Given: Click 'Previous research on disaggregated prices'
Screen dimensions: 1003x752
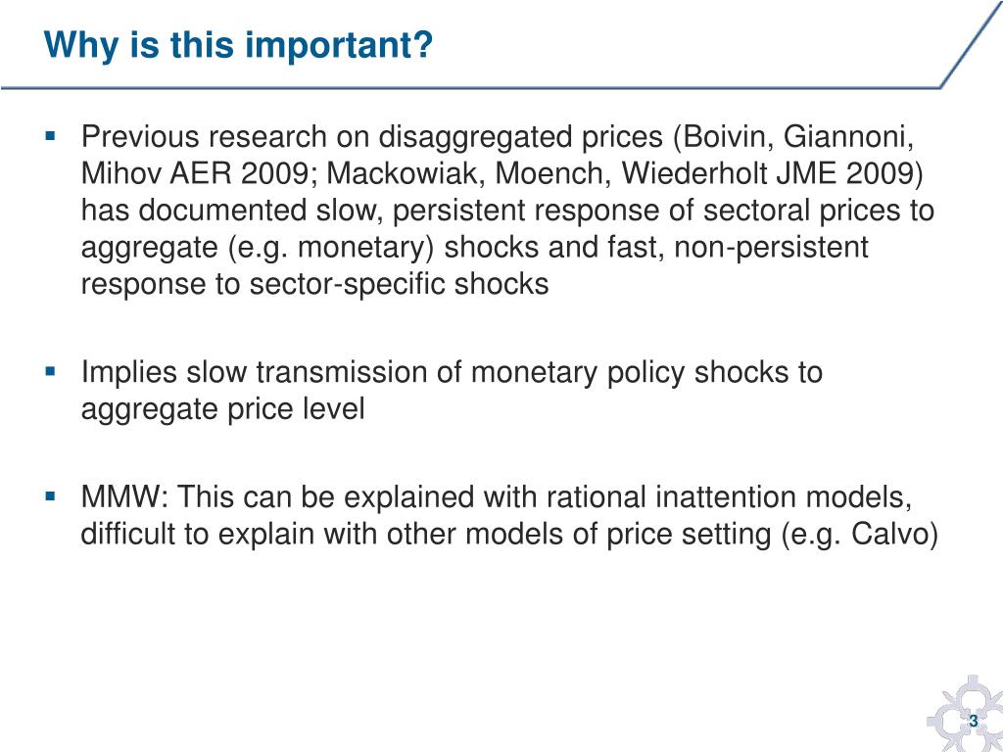Looking at the screenshot, I should [x=371, y=137].
